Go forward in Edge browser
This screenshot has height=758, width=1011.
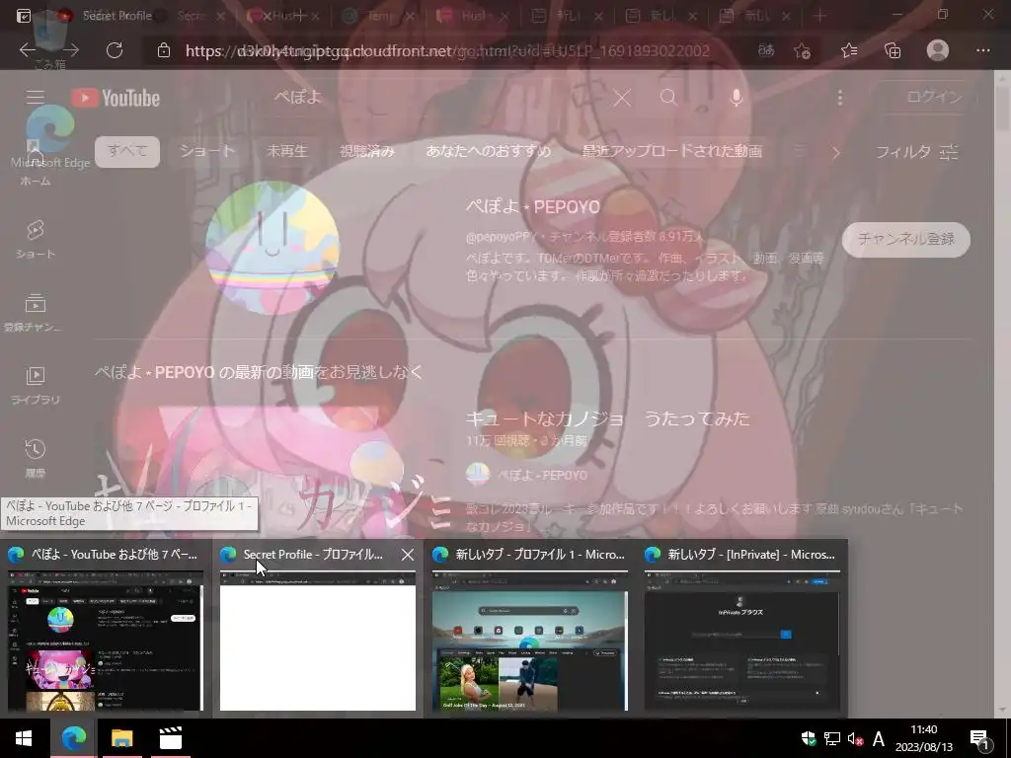click(x=71, y=50)
